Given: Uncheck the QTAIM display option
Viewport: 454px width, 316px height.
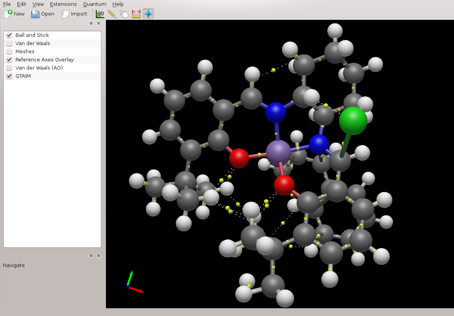Looking at the screenshot, I should pyautogui.click(x=9, y=76).
